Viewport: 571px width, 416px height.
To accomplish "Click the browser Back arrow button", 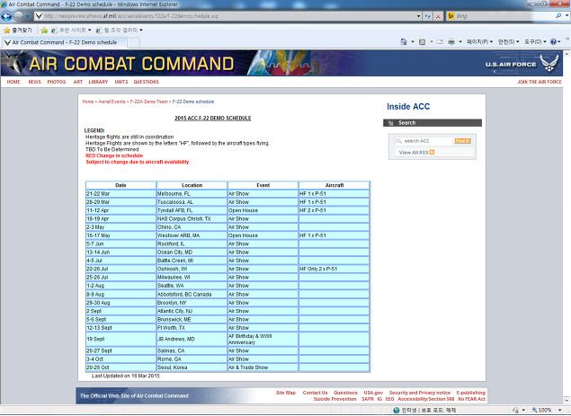I will click(x=6, y=16).
